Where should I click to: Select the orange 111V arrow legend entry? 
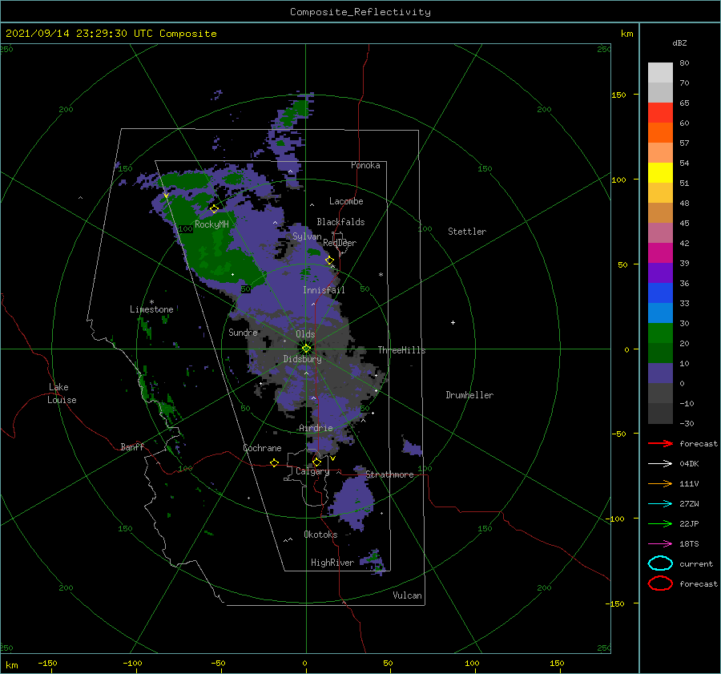point(660,483)
